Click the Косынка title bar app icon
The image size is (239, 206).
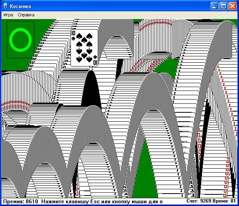pos(5,6)
